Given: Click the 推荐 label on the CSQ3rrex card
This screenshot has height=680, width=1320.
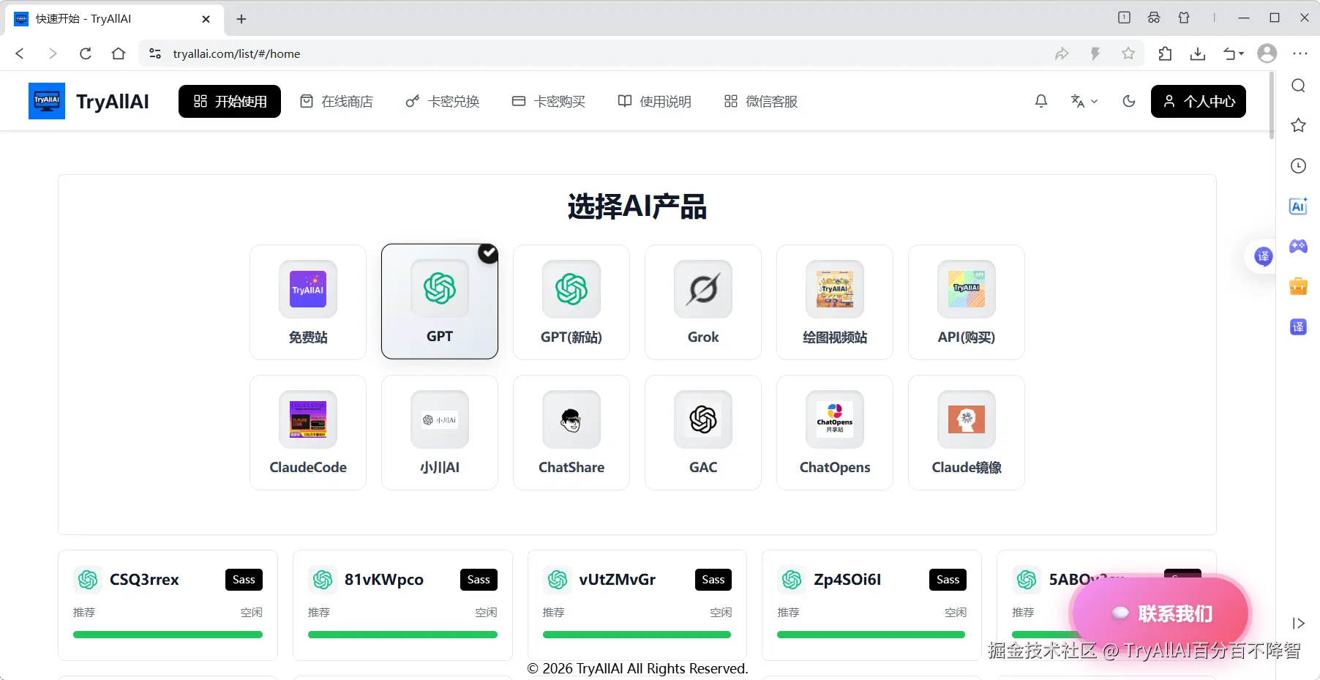Looking at the screenshot, I should tap(84, 612).
